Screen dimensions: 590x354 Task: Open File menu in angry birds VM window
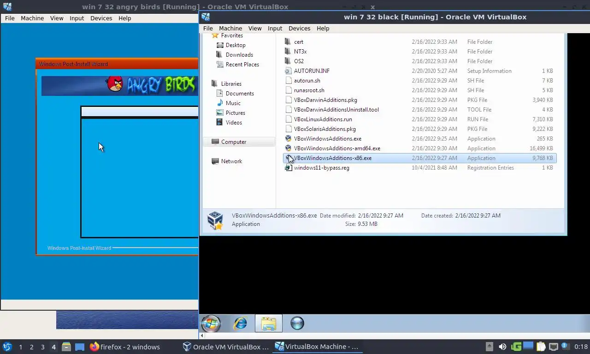(10, 18)
